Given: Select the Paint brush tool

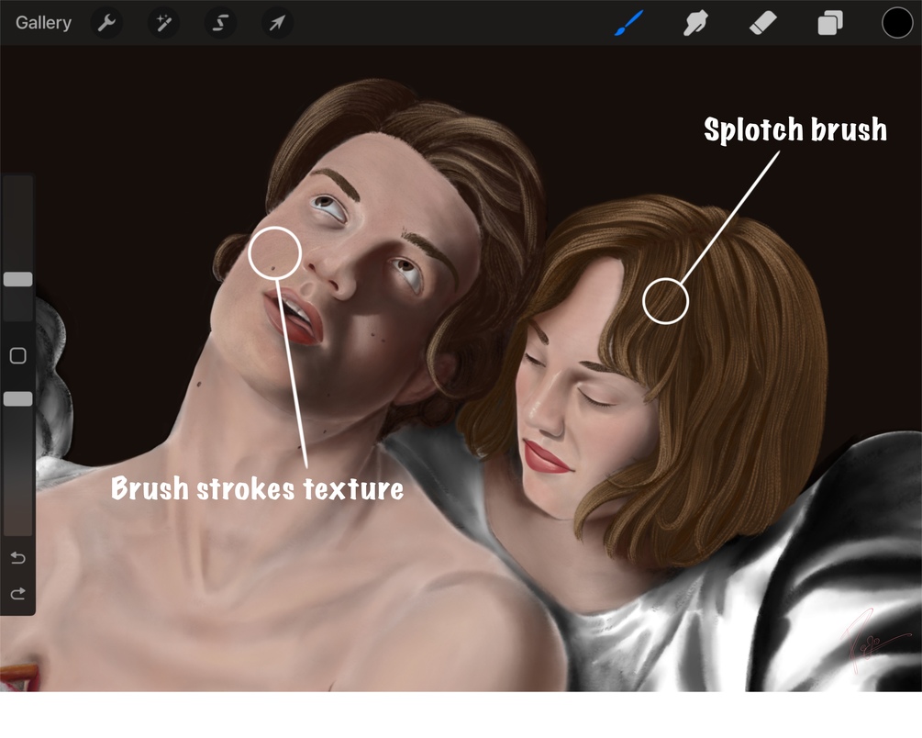Looking at the screenshot, I should [x=628, y=23].
